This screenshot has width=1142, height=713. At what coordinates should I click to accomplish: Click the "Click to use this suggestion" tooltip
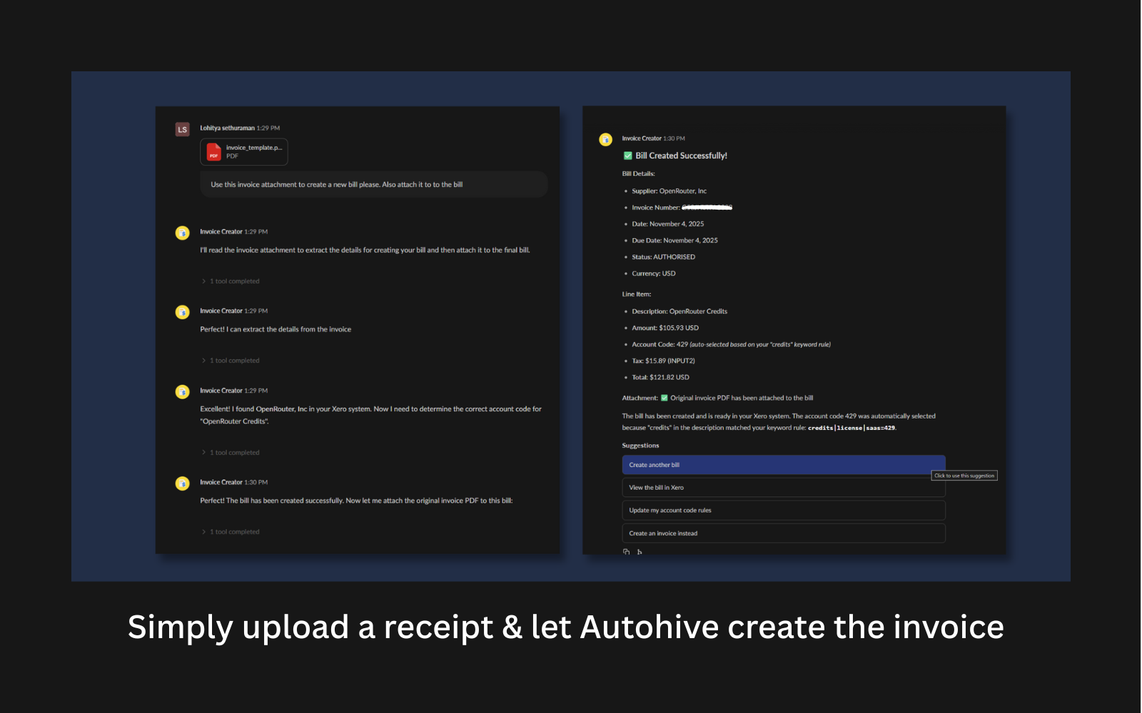964,476
